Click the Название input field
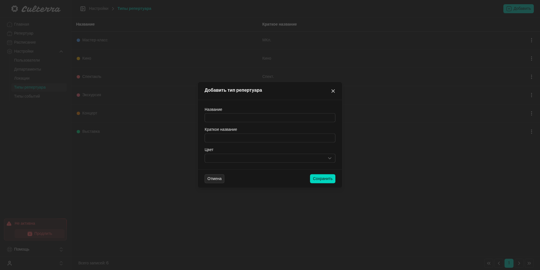Viewport: 540px width, 270px height. (x=270, y=118)
